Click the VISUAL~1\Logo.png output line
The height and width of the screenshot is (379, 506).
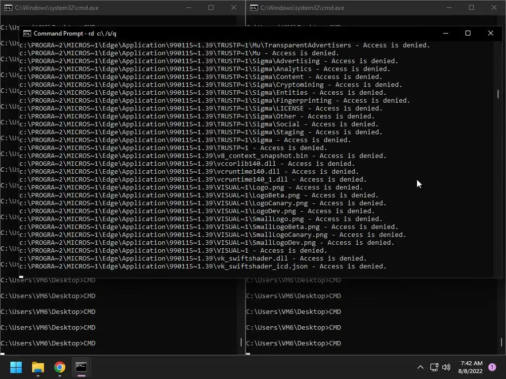tap(191, 187)
